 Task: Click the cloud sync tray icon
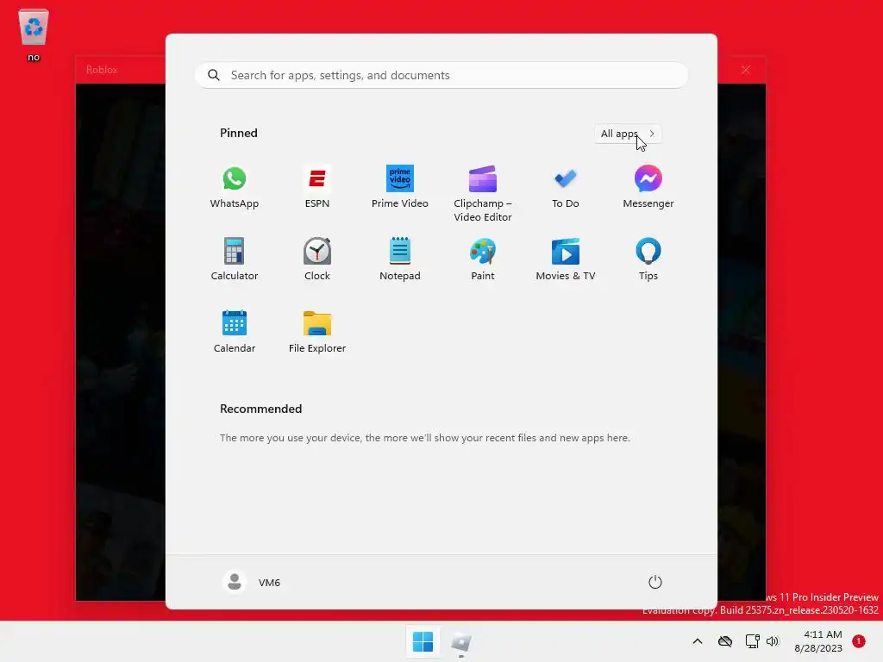coord(725,641)
